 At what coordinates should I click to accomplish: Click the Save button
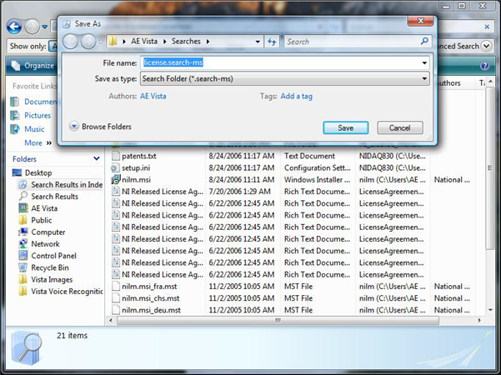click(x=345, y=127)
